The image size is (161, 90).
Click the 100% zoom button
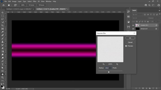pyautogui.click(x=23, y=5)
